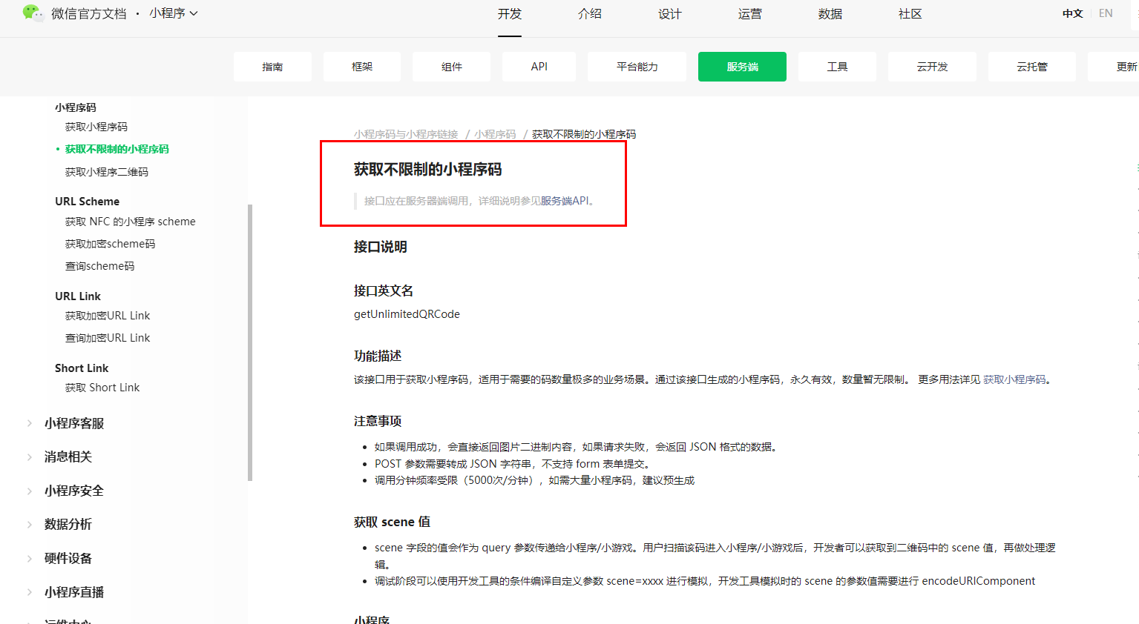Select sidebar item 获取不限制的小程序码
This screenshot has width=1139, height=624.
coord(117,149)
